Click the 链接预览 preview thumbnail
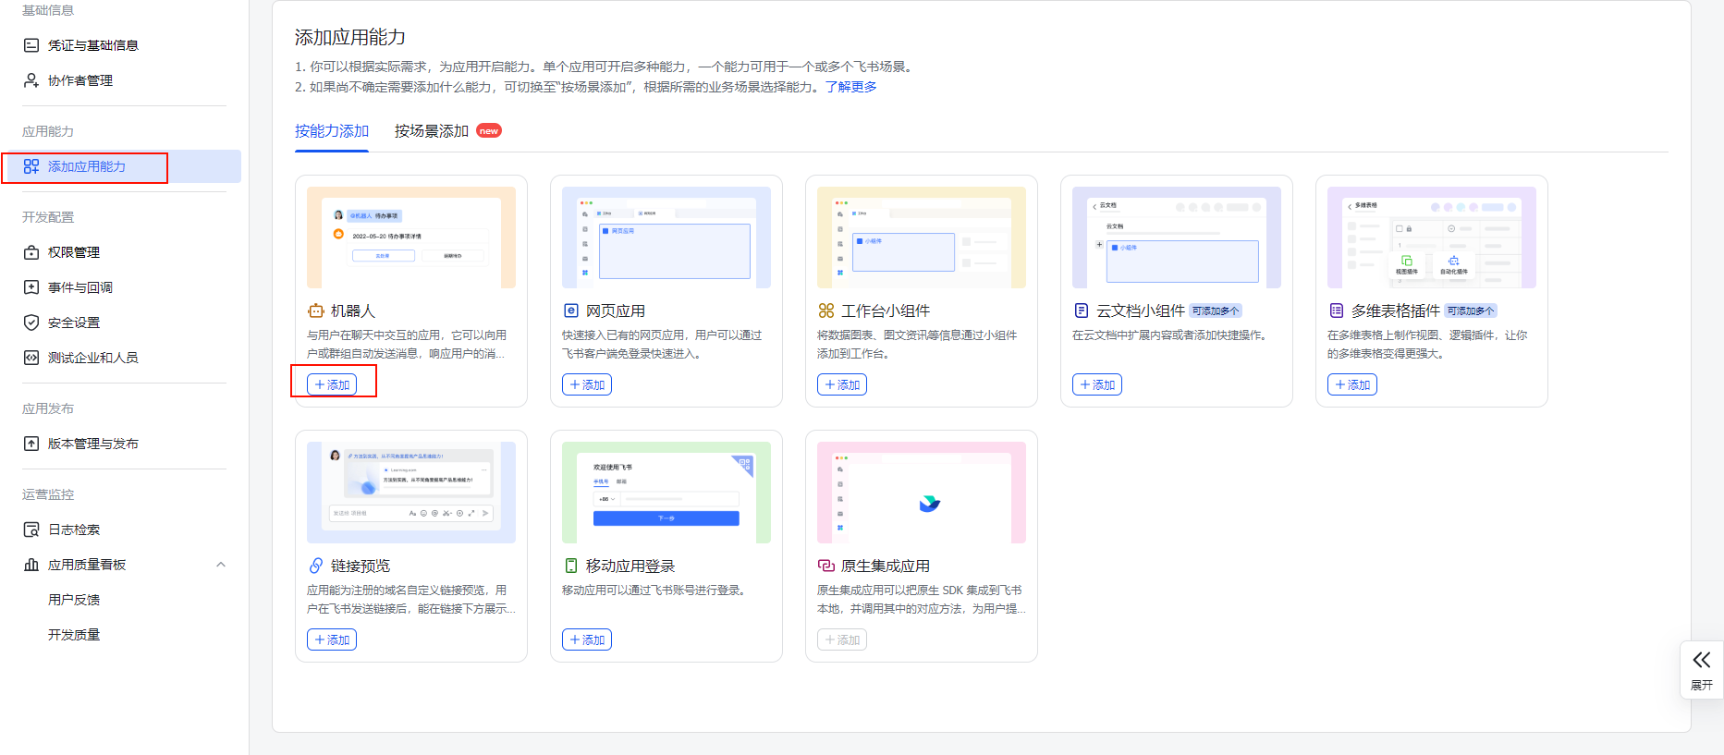The width and height of the screenshot is (1724, 755). tap(411, 493)
